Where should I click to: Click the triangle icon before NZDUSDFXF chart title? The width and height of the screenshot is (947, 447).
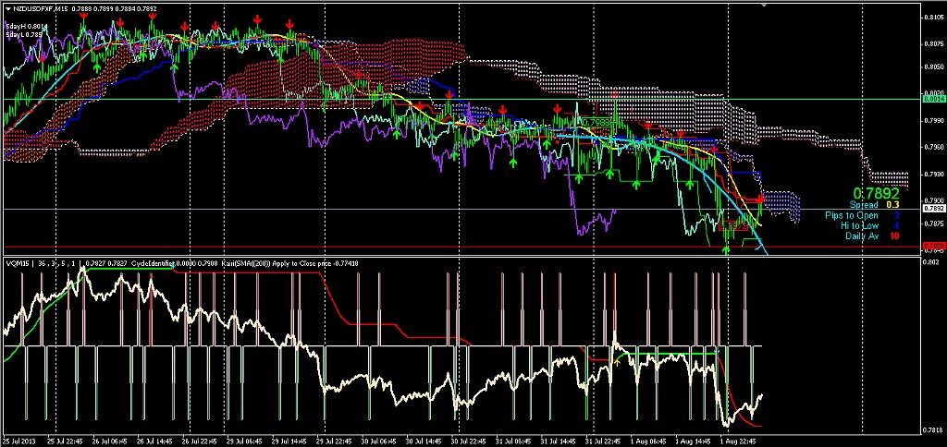(7, 8)
